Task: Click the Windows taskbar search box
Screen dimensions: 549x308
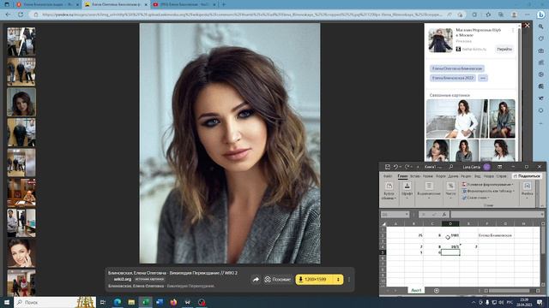Action: click(x=55, y=302)
